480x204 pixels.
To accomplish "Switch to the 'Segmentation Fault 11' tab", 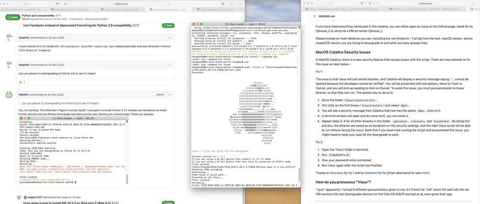I will click(x=71, y=10).
